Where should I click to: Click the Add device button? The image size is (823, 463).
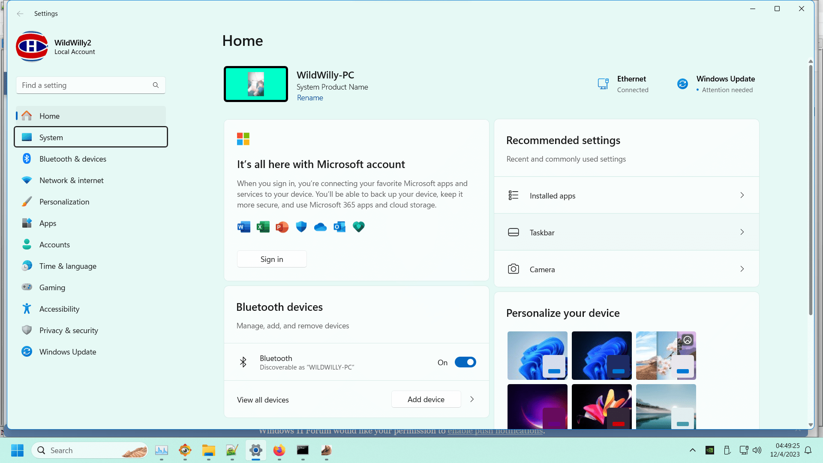(x=426, y=400)
